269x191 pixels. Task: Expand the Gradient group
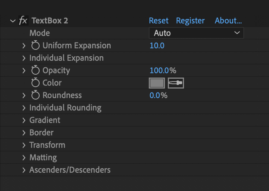click(x=24, y=120)
